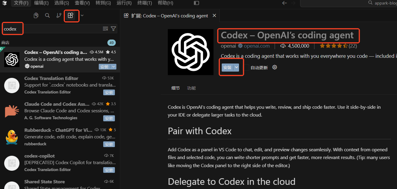Click the gear icon beside 自动更新

point(275,67)
